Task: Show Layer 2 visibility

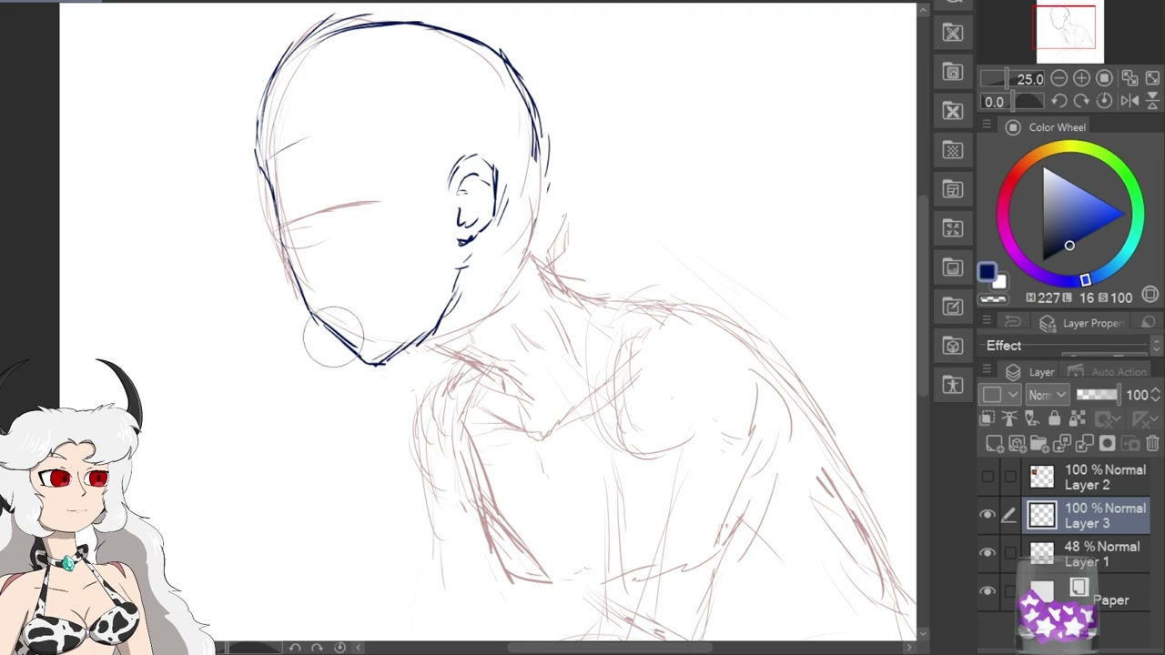Action: pos(988,477)
